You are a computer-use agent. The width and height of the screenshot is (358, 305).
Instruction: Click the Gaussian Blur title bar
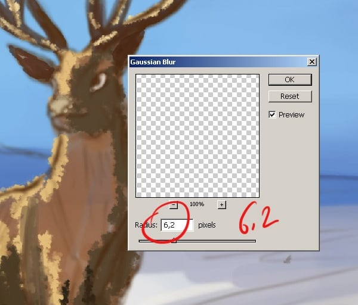(x=218, y=62)
